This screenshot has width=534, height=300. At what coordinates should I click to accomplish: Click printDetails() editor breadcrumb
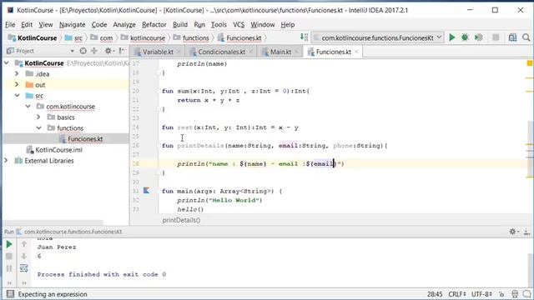pyautogui.click(x=181, y=220)
